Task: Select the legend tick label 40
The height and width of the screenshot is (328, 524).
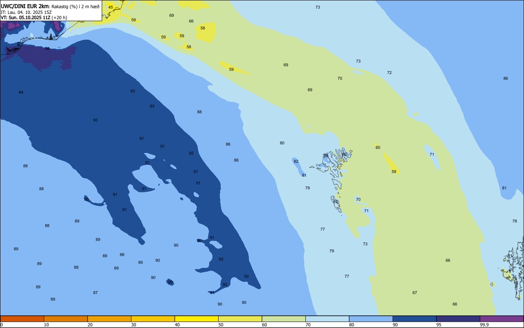Action: click(x=177, y=325)
